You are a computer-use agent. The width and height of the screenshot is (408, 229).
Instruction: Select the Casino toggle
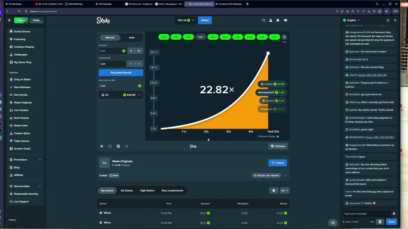click(21, 20)
